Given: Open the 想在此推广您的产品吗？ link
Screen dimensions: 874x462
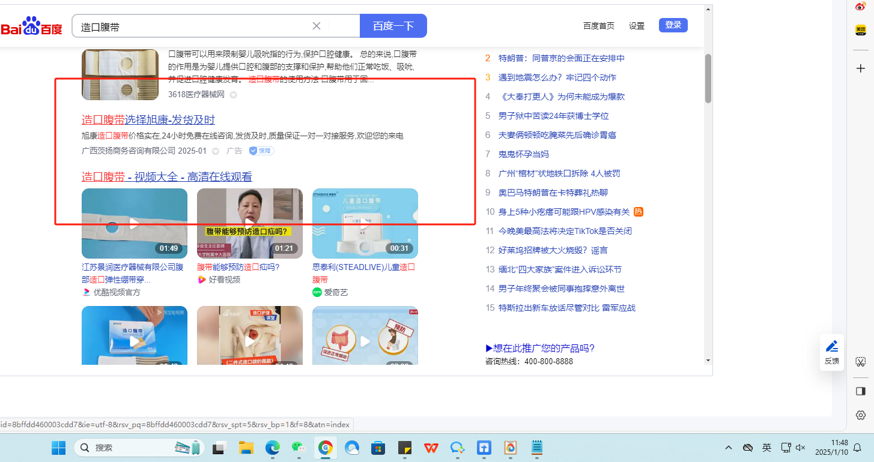Looking at the screenshot, I should (x=540, y=349).
